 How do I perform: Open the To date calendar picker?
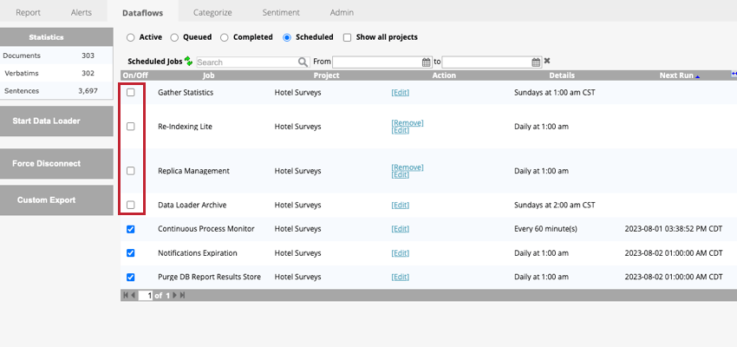pos(536,62)
